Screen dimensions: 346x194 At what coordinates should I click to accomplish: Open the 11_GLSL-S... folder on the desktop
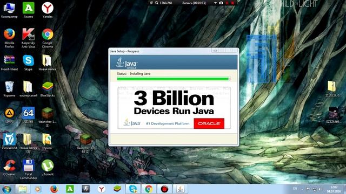pyautogui.click(x=333, y=89)
